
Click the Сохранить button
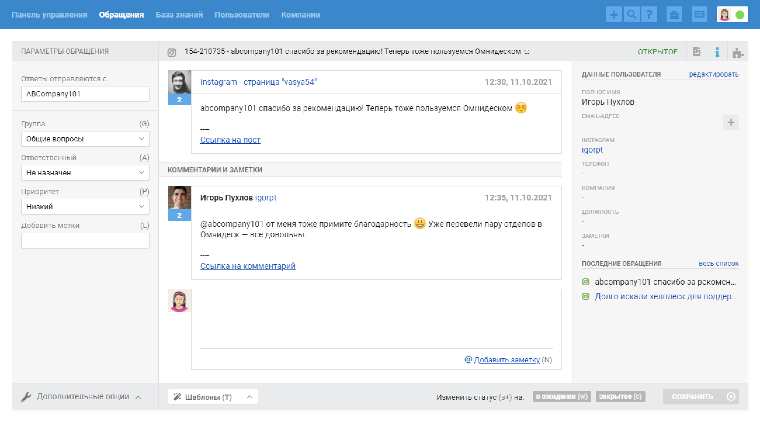(692, 396)
